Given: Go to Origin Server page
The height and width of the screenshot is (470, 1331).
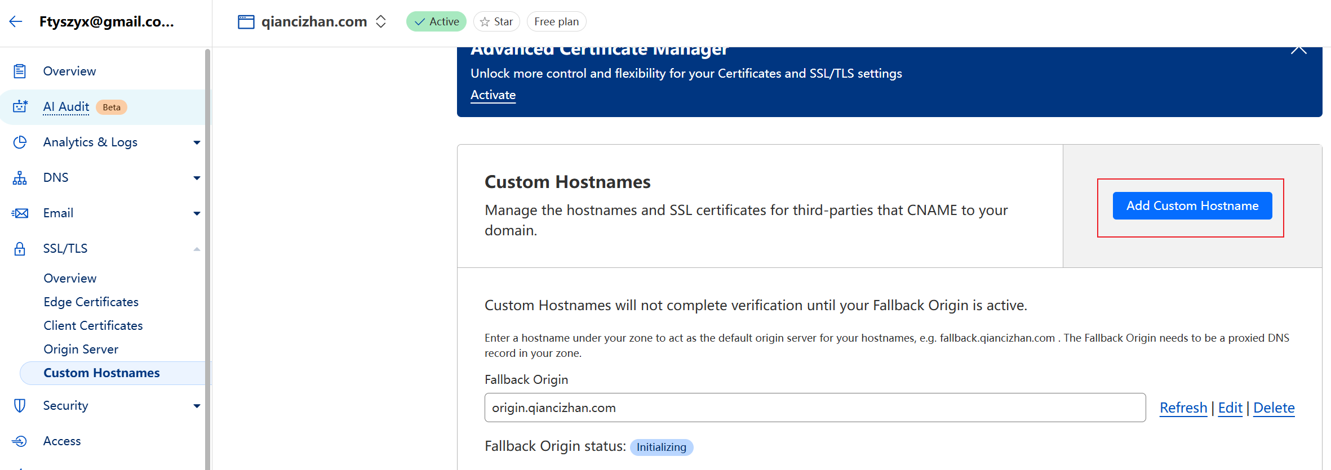Looking at the screenshot, I should click(x=81, y=349).
